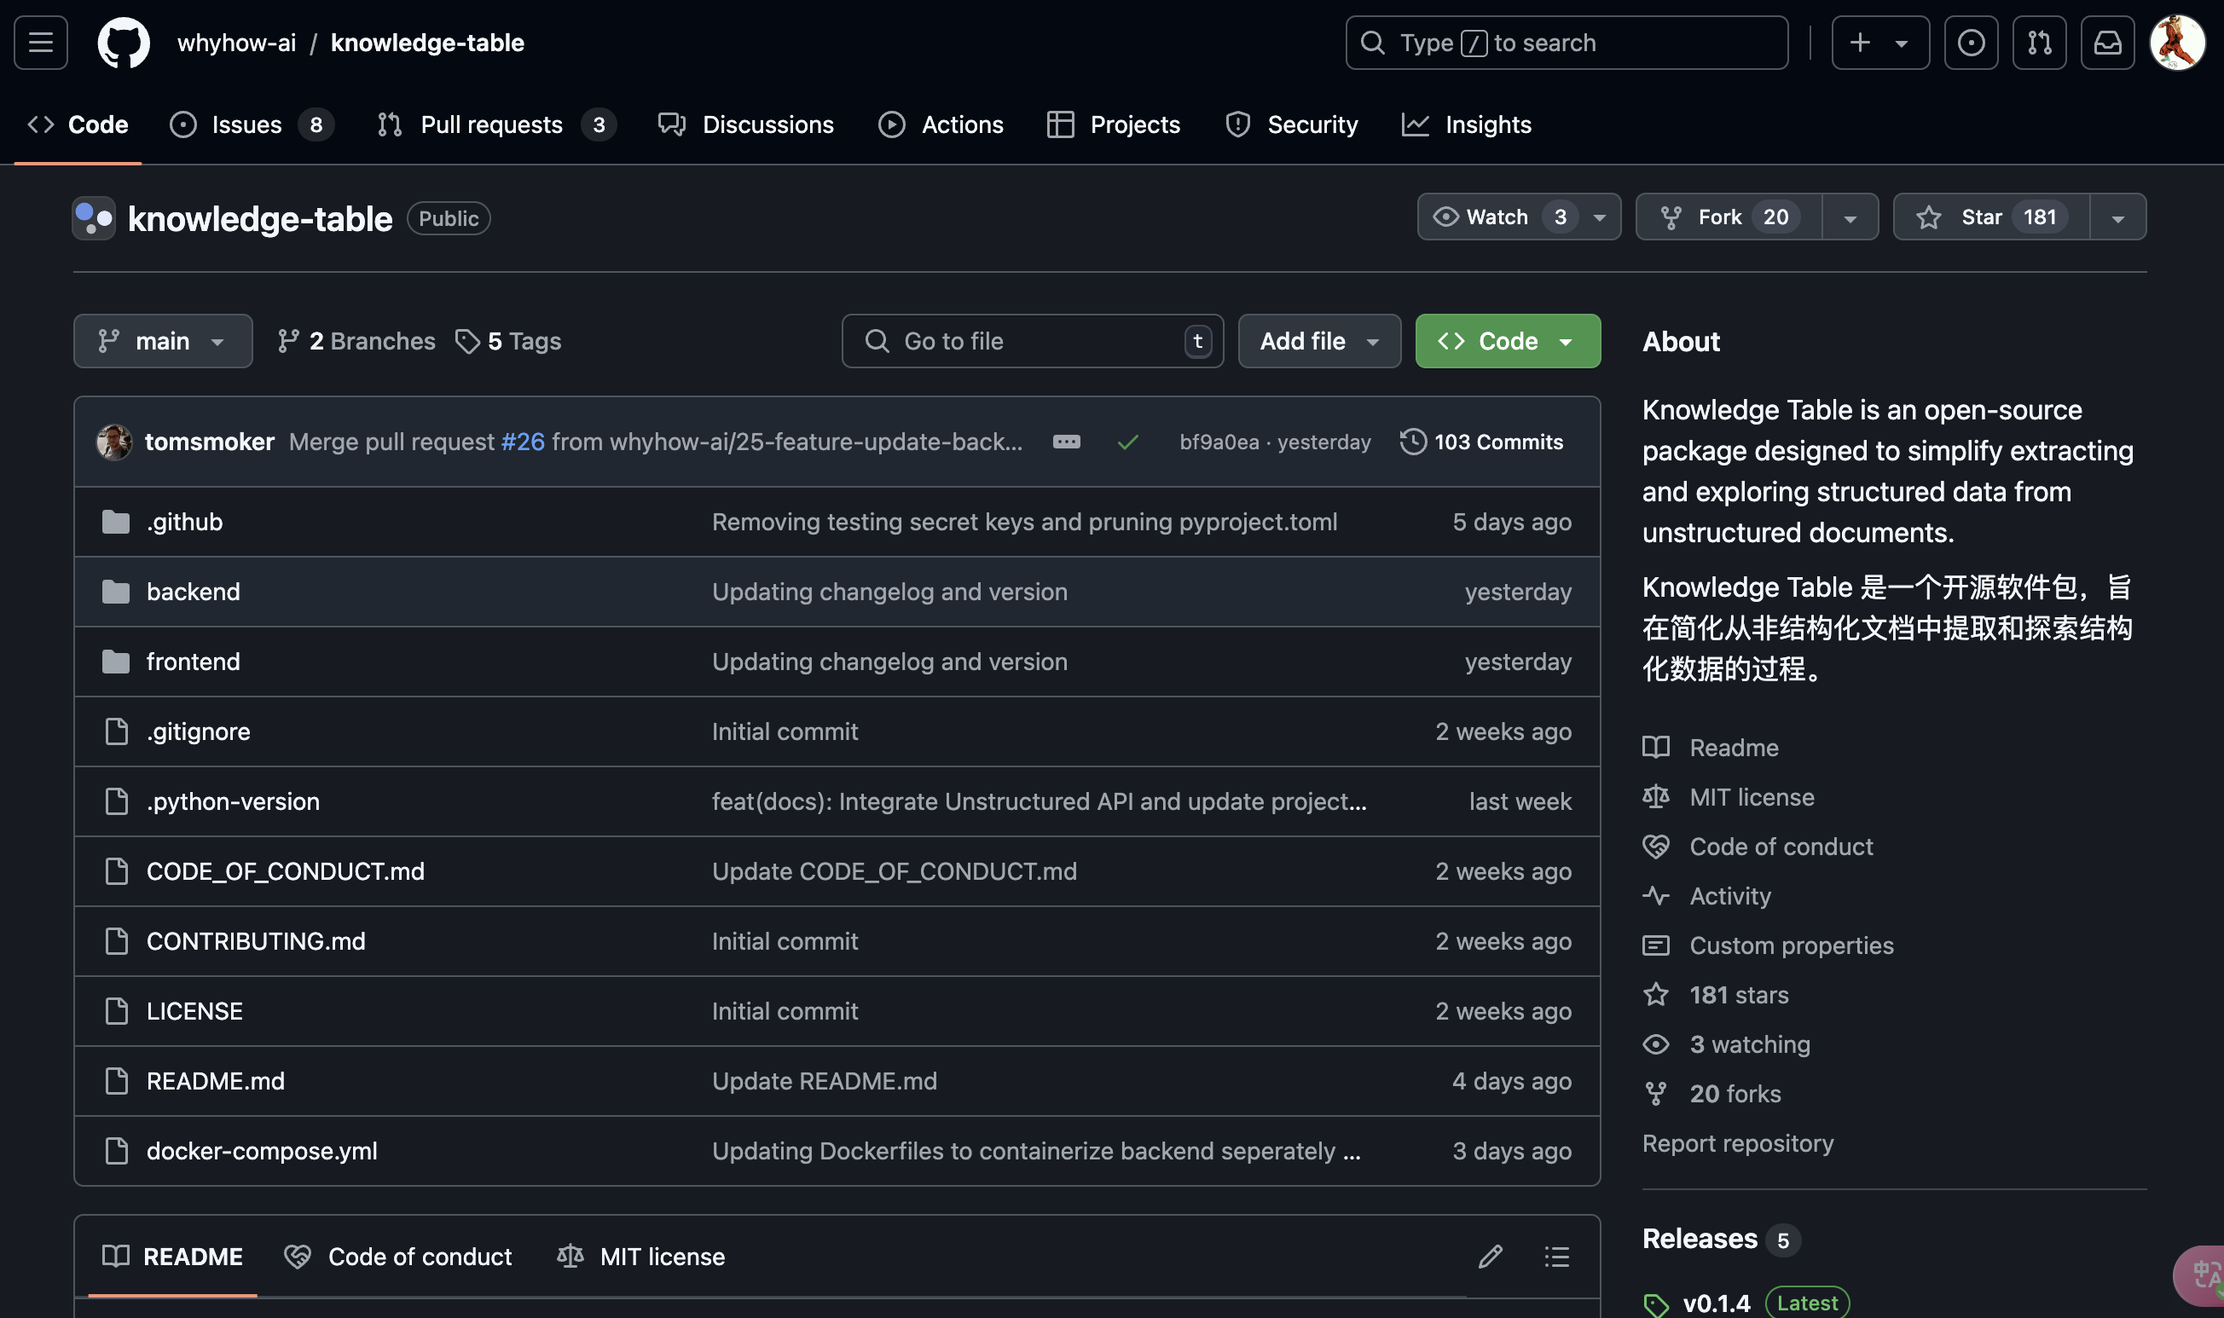Toggle Watch on the repository
The width and height of the screenshot is (2224, 1318).
1497,217
